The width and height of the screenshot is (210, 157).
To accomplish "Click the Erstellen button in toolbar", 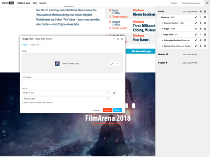I will pos(174,3).
